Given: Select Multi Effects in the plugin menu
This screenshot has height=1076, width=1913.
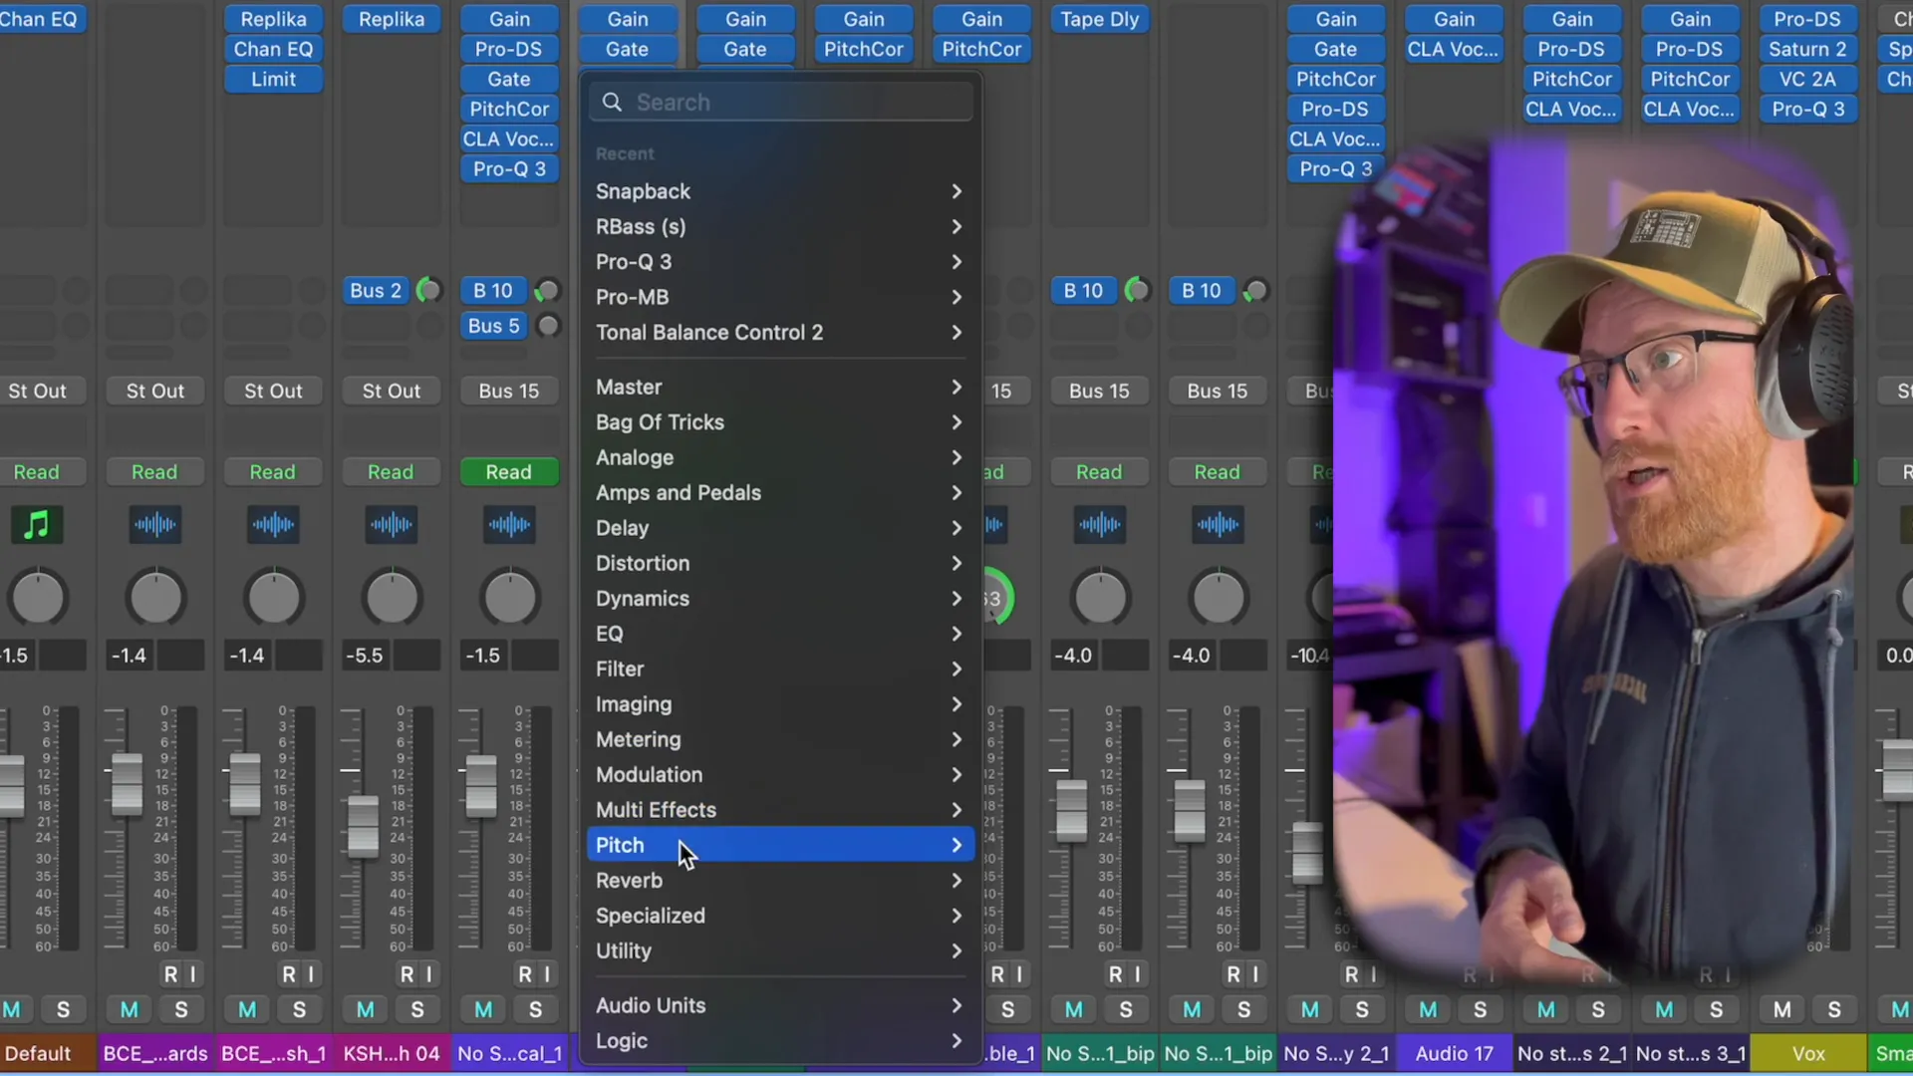Looking at the screenshot, I should pyautogui.click(x=780, y=810).
